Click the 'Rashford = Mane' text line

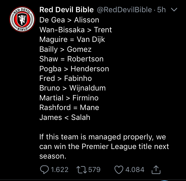[x=69, y=107]
